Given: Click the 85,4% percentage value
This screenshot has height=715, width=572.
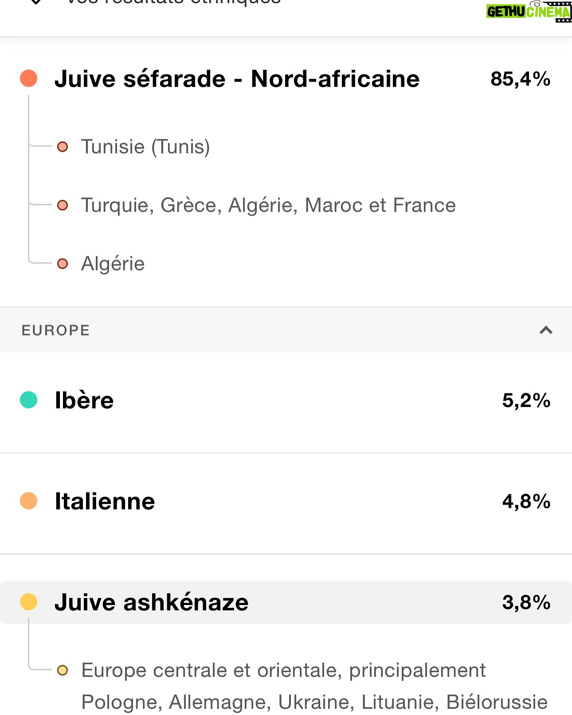Looking at the screenshot, I should (x=521, y=79).
